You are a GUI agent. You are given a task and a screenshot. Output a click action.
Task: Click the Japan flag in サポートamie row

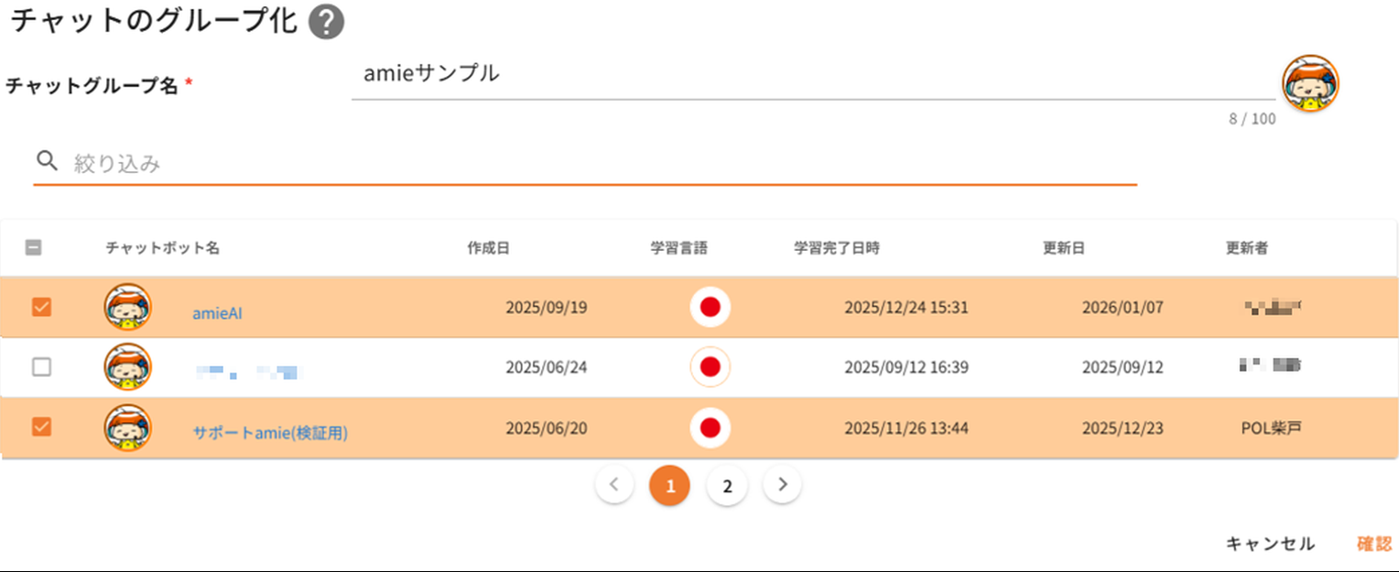(x=710, y=428)
